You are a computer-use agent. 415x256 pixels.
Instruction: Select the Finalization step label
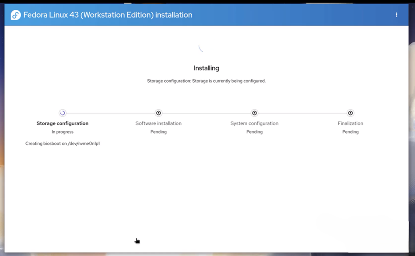(x=350, y=123)
